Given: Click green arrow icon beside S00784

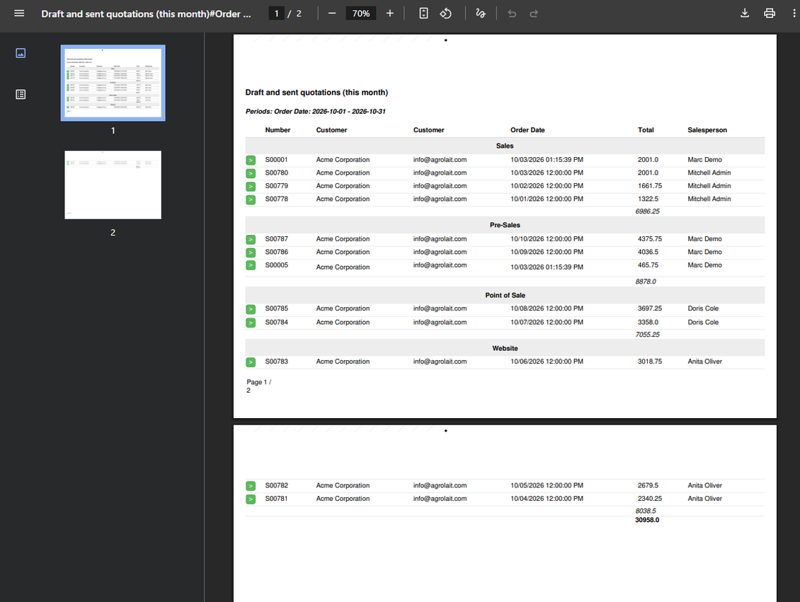Looking at the screenshot, I should click(251, 323).
